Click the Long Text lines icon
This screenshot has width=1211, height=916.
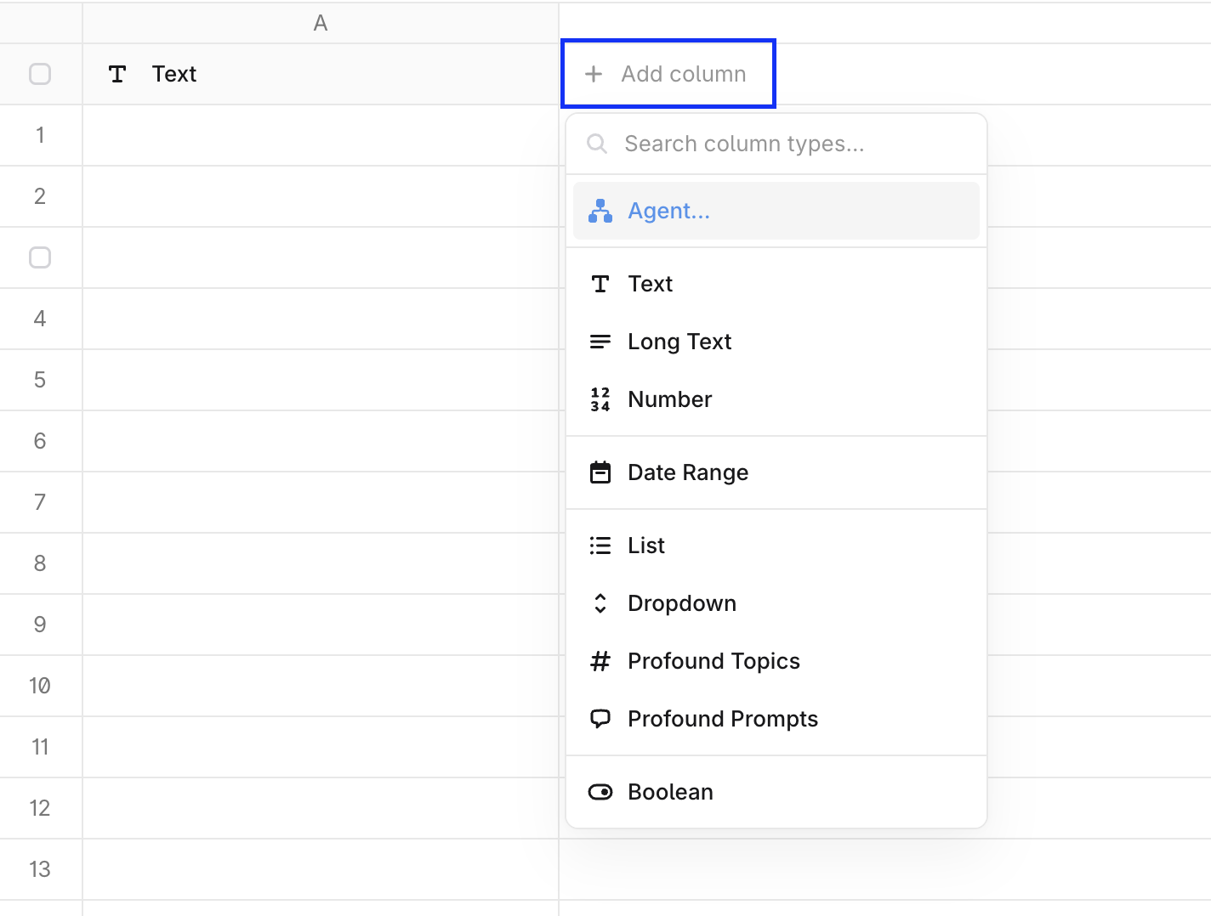(x=600, y=342)
